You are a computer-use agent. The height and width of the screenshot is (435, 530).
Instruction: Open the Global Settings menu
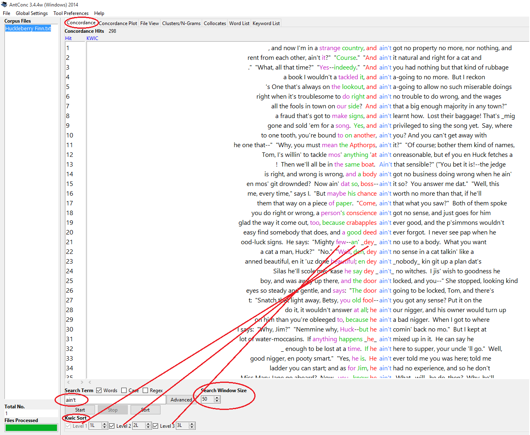[x=32, y=13]
